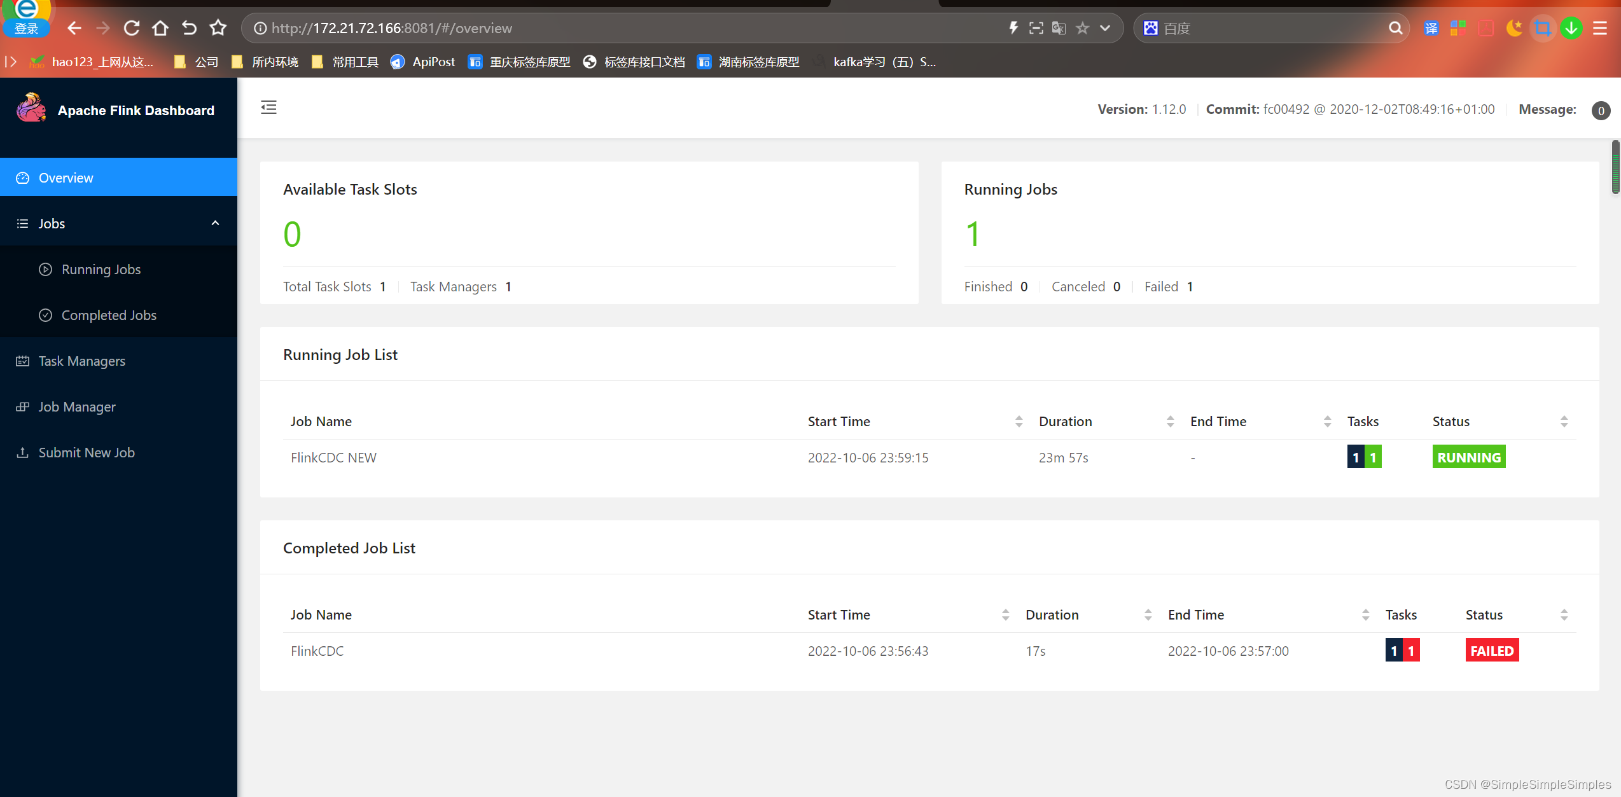The width and height of the screenshot is (1621, 797).
Task: Click the Baidu search input field
Action: 1272,28
